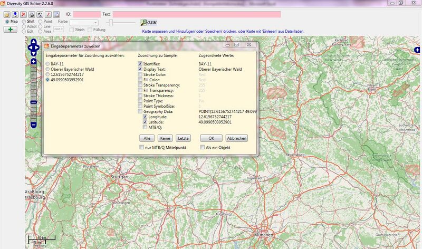Click the map zoom level slider bar
Screen dimensions: 422x249
tap(33, 93)
